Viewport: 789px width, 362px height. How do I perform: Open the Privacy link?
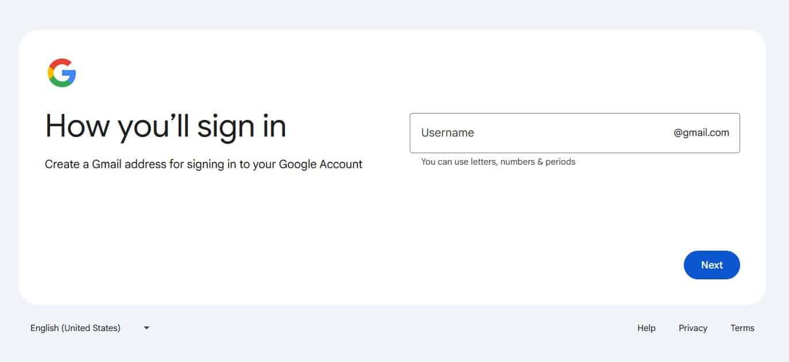pos(693,328)
